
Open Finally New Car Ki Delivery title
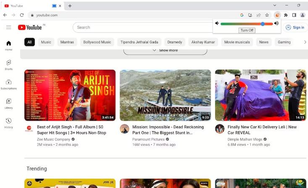click(x=262, y=130)
